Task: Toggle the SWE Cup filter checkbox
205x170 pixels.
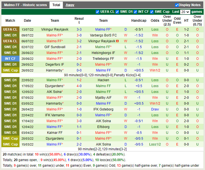Action: click(x=152, y=12)
